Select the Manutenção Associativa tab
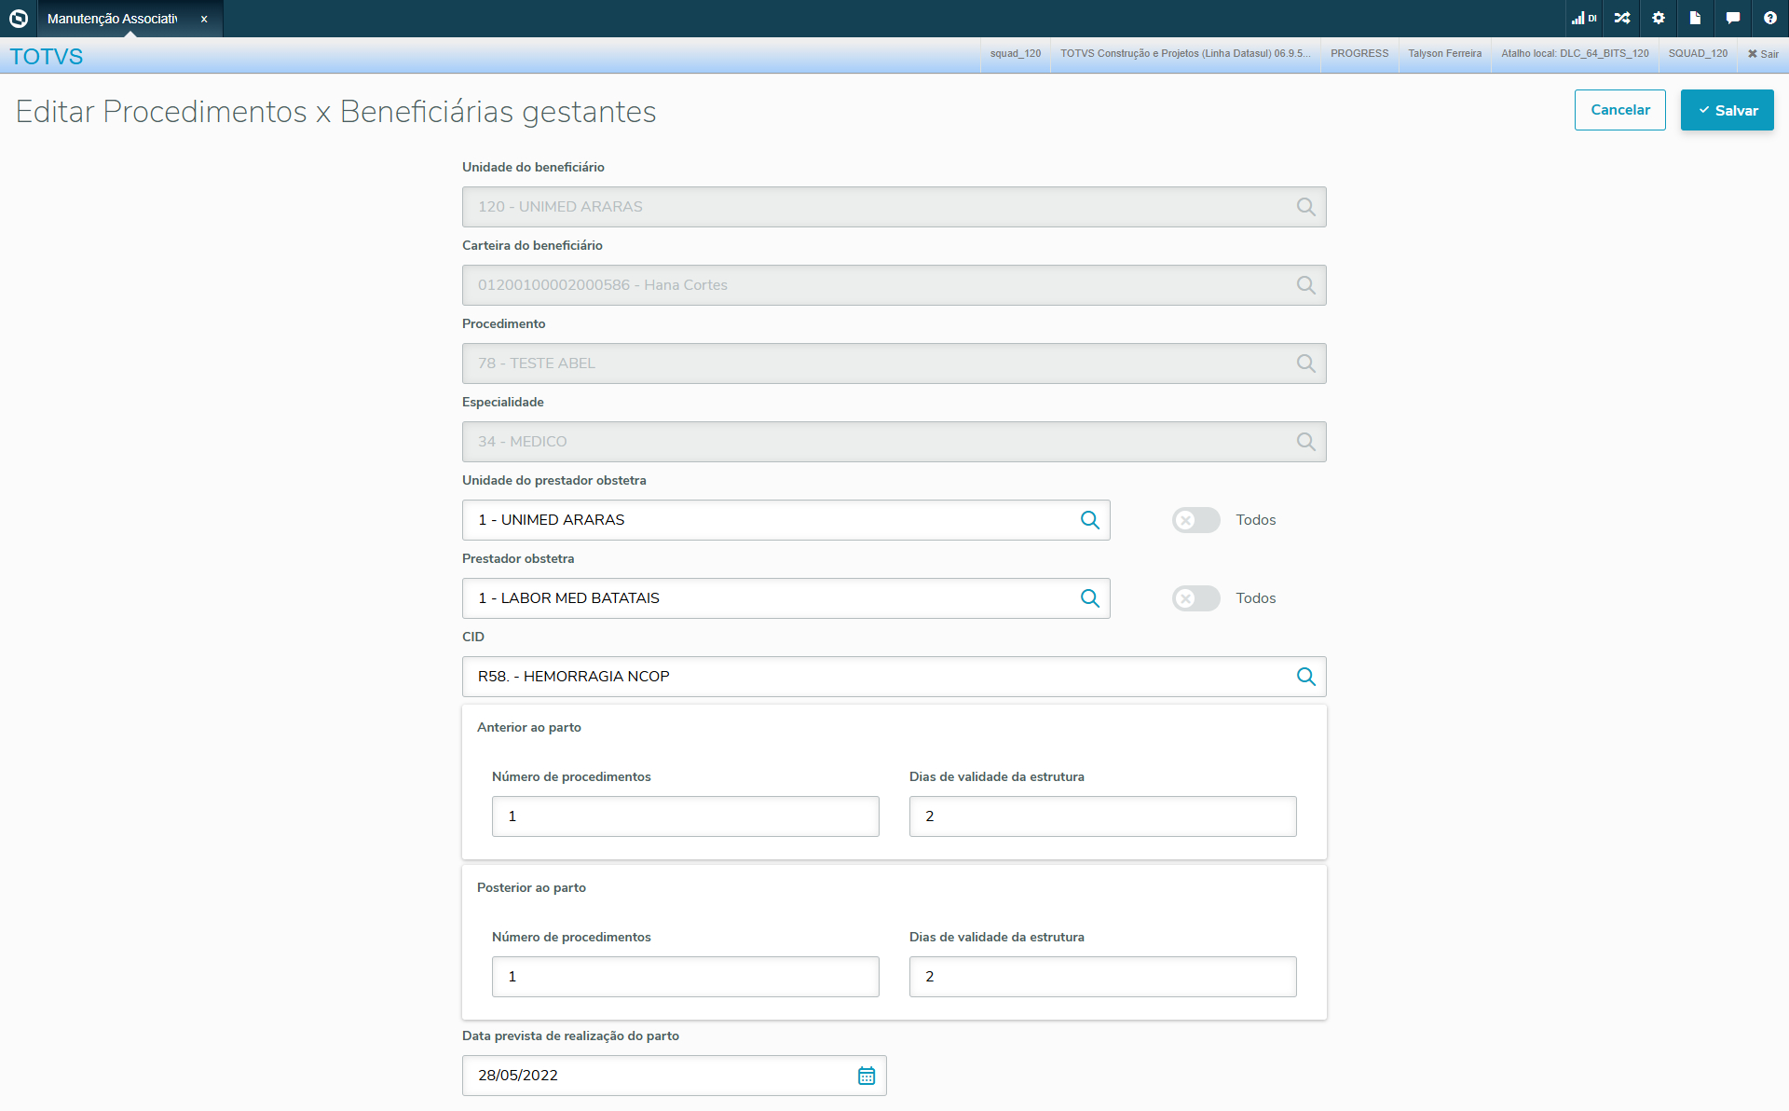Viewport: 1789px width, 1111px height. coord(112,19)
